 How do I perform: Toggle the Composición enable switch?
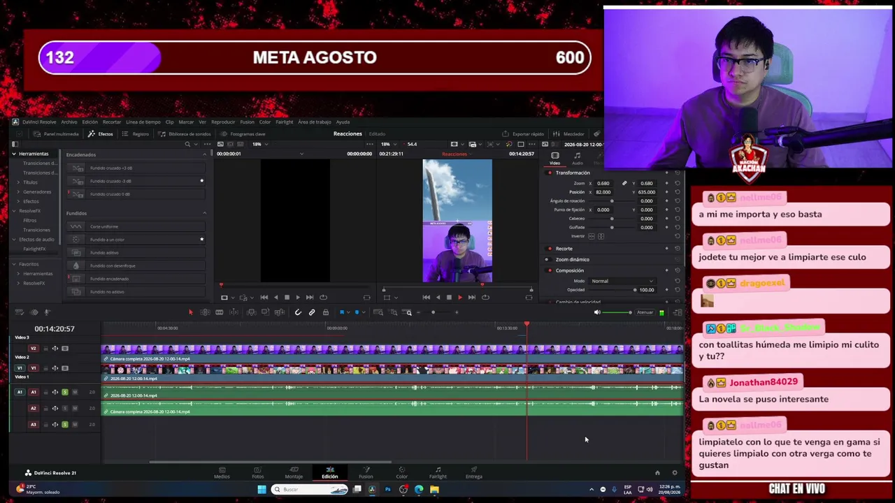tap(550, 270)
